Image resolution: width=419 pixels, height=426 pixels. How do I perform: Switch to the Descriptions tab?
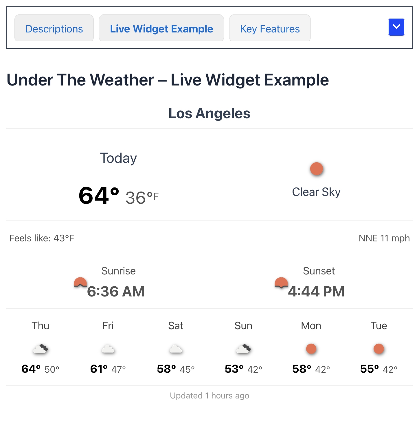tap(54, 28)
